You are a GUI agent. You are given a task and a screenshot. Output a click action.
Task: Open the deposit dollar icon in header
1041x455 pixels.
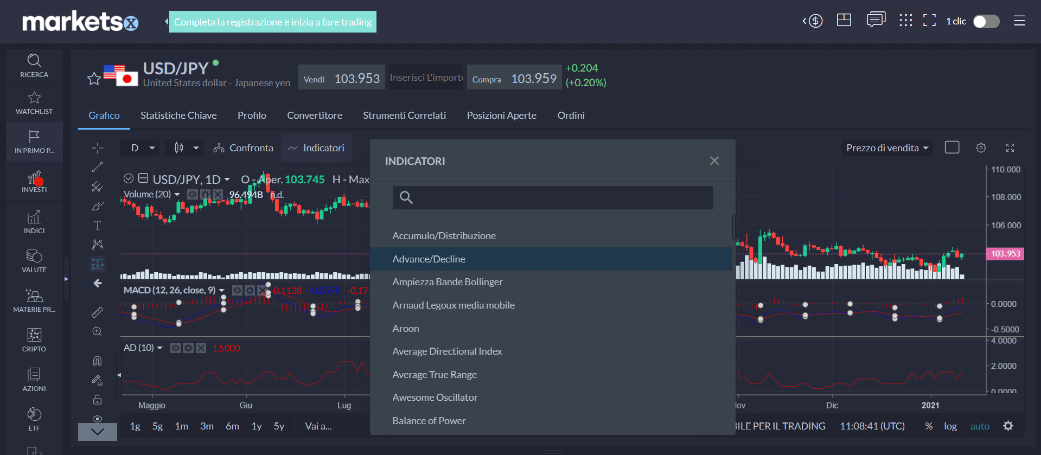click(x=813, y=21)
